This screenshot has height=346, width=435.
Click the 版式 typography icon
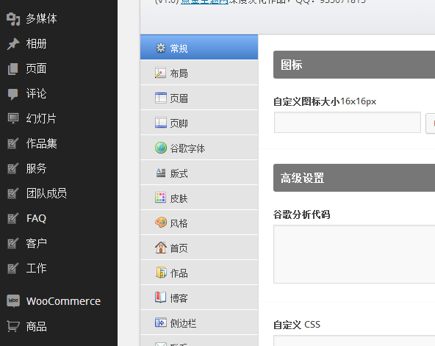coord(161,173)
